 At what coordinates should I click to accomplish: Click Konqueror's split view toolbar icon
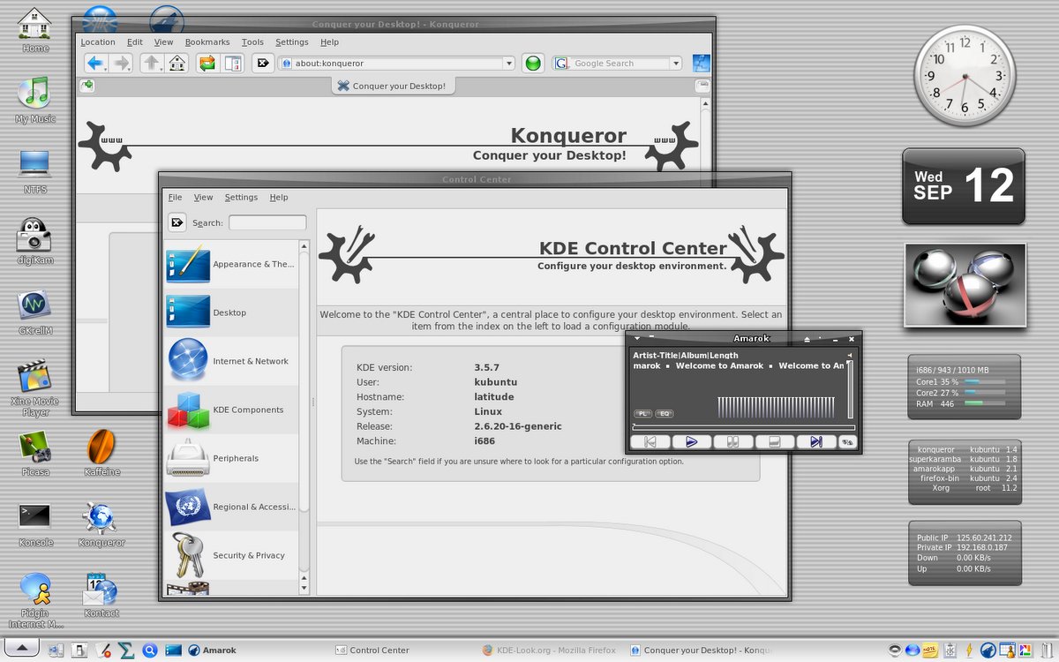233,63
